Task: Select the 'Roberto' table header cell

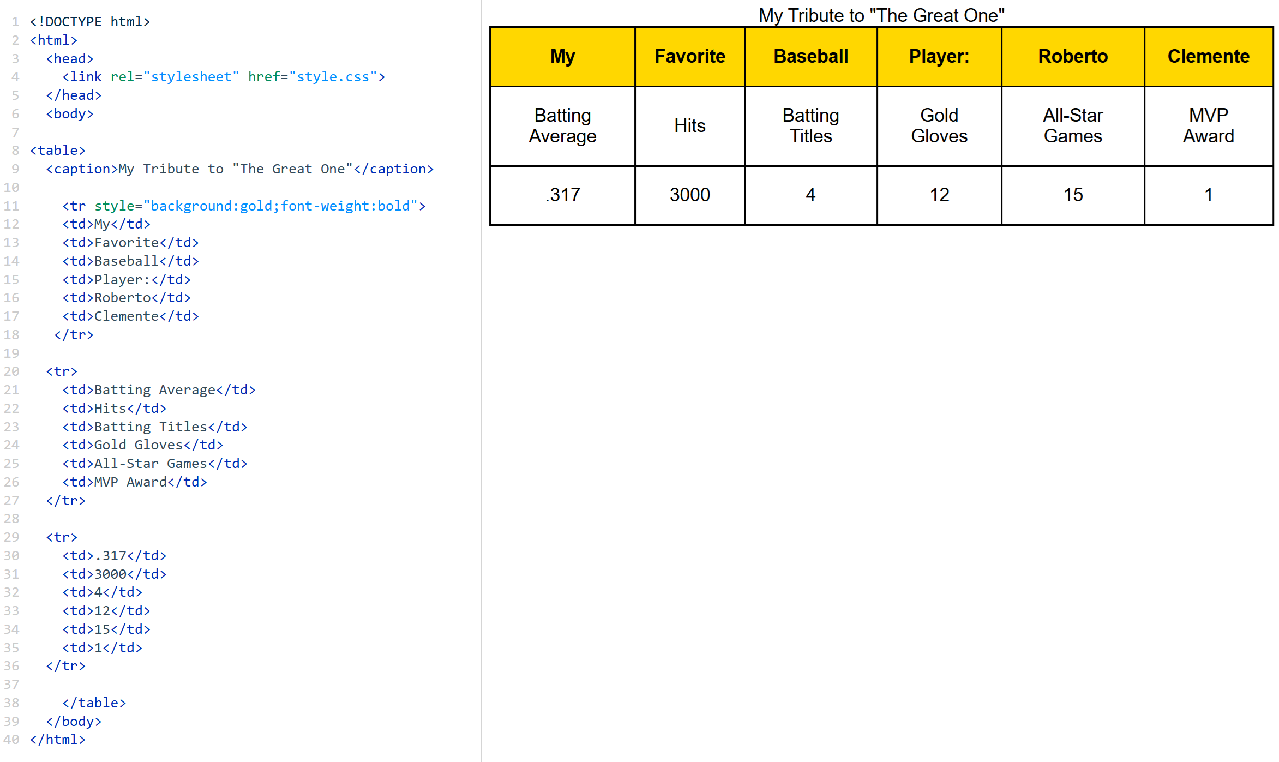Action: pyautogui.click(x=1072, y=57)
